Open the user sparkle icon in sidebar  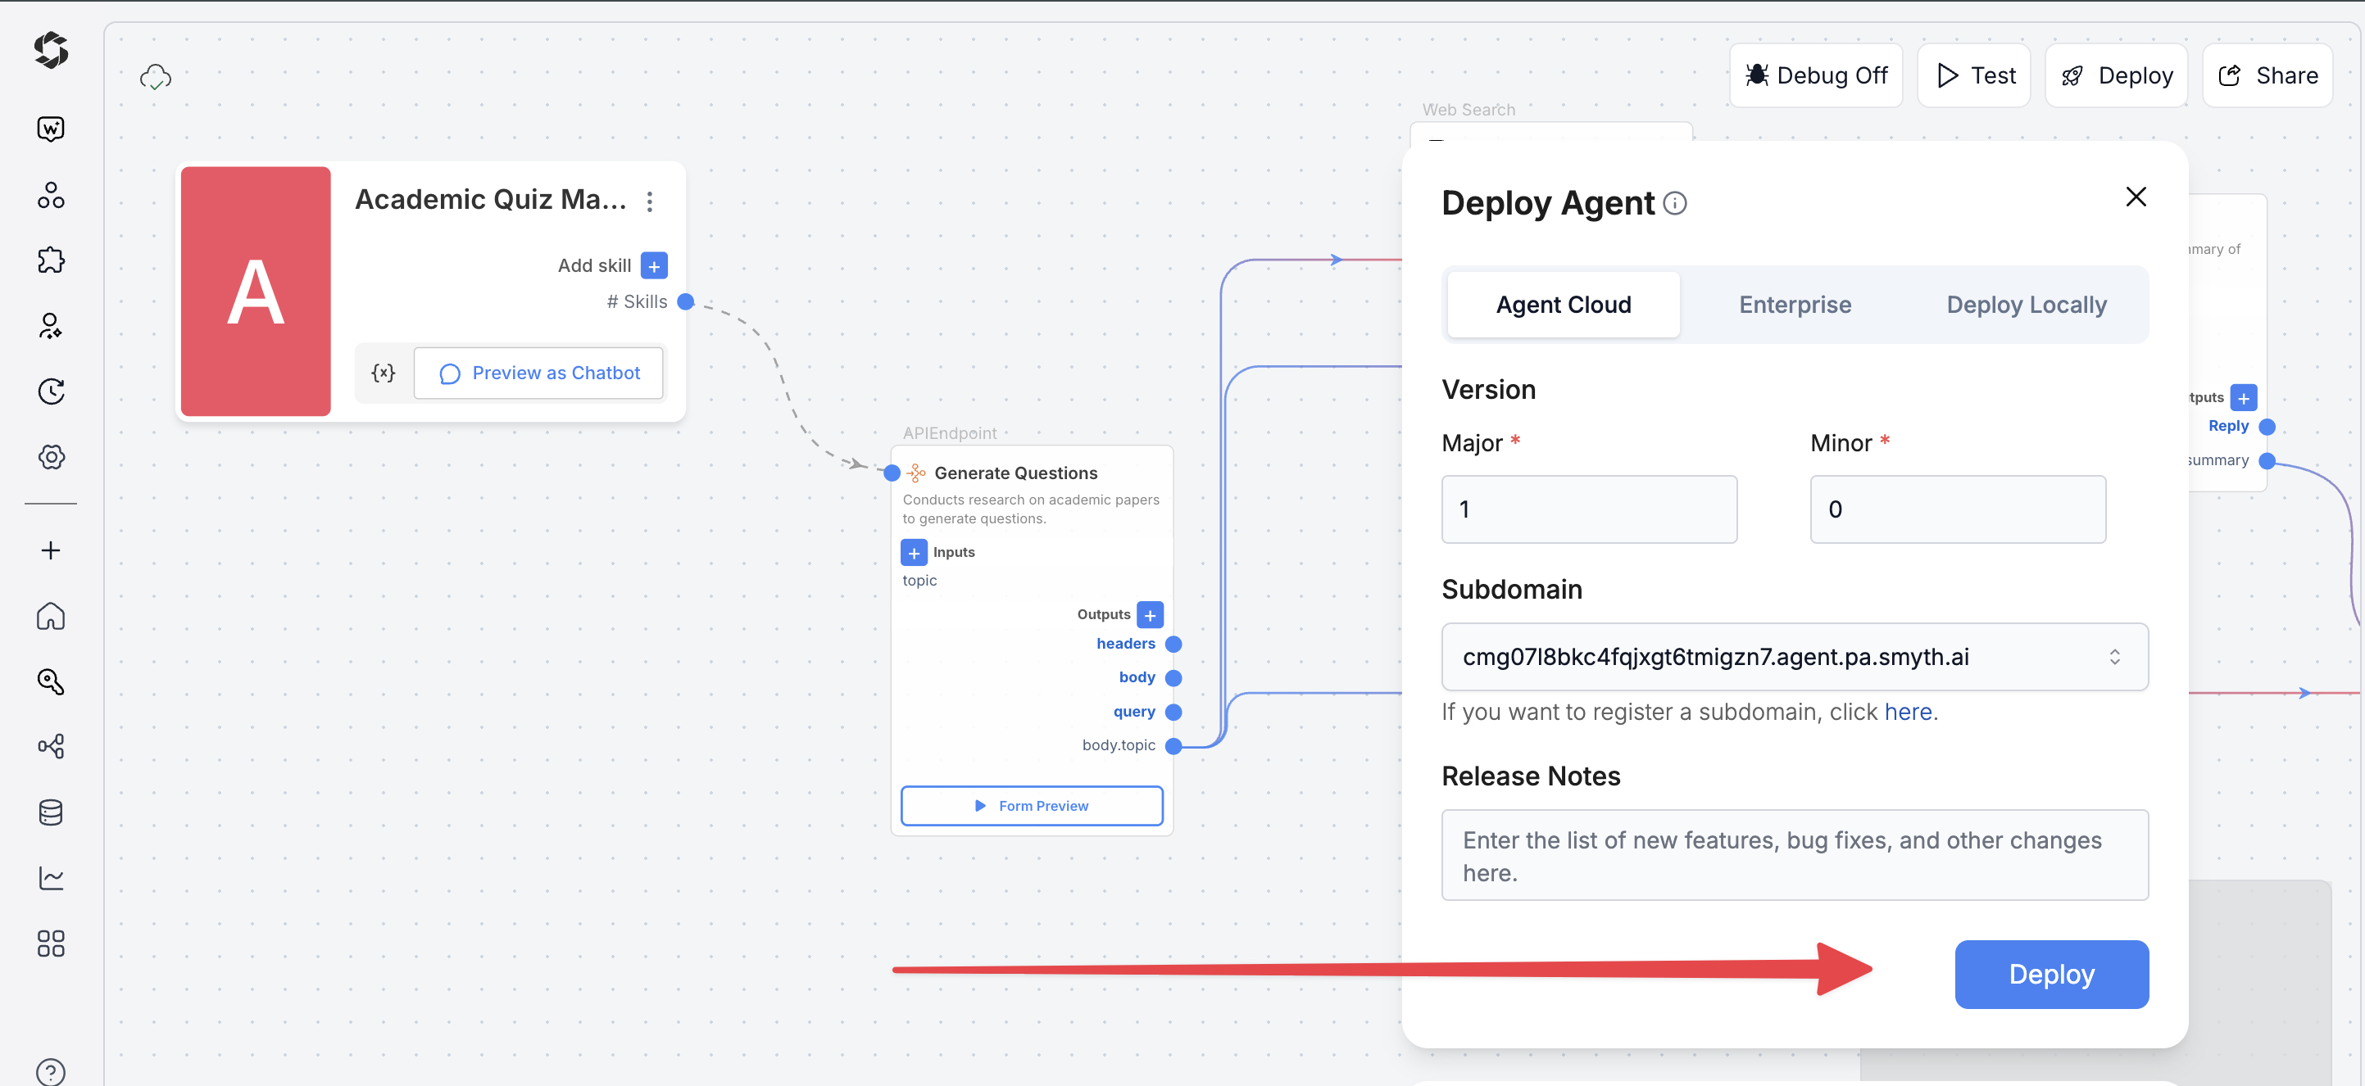click(x=52, y=326)
